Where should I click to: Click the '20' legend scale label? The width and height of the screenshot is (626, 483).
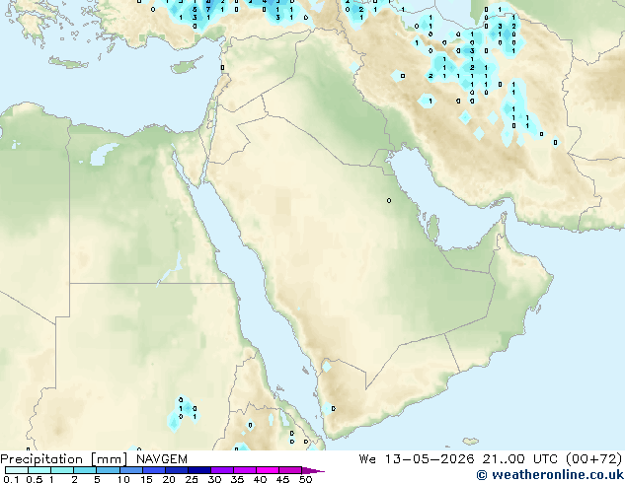(169, 479)
